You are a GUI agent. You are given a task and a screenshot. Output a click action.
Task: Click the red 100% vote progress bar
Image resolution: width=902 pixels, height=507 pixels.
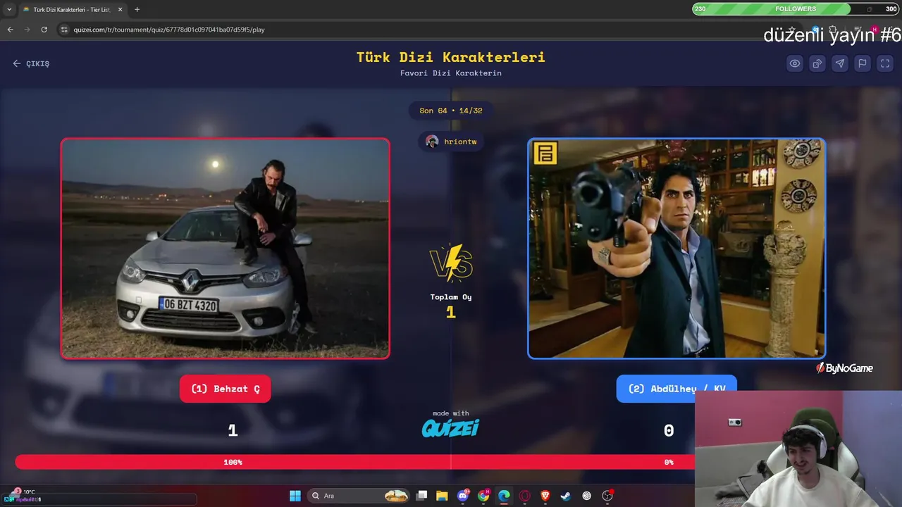233,462
